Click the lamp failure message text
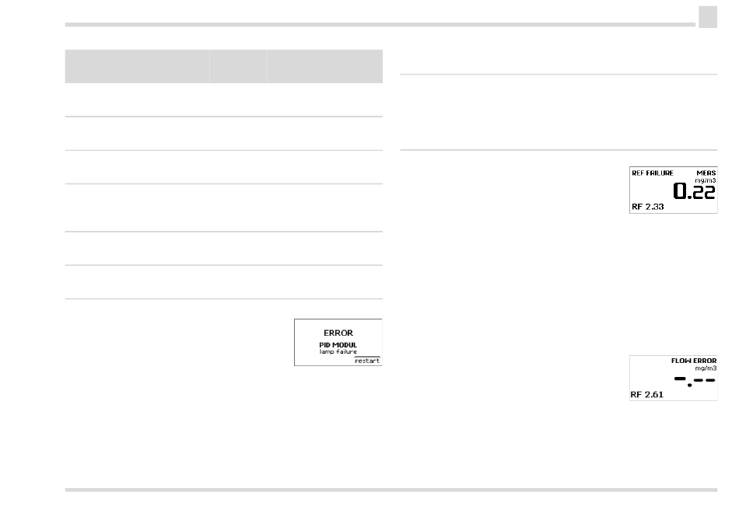This screenshot has width=739, height=513. tap(338, 351)
